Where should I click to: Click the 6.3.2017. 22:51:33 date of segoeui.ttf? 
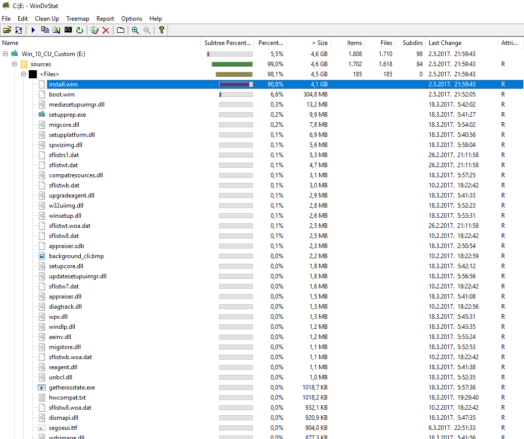click(452, 428)
